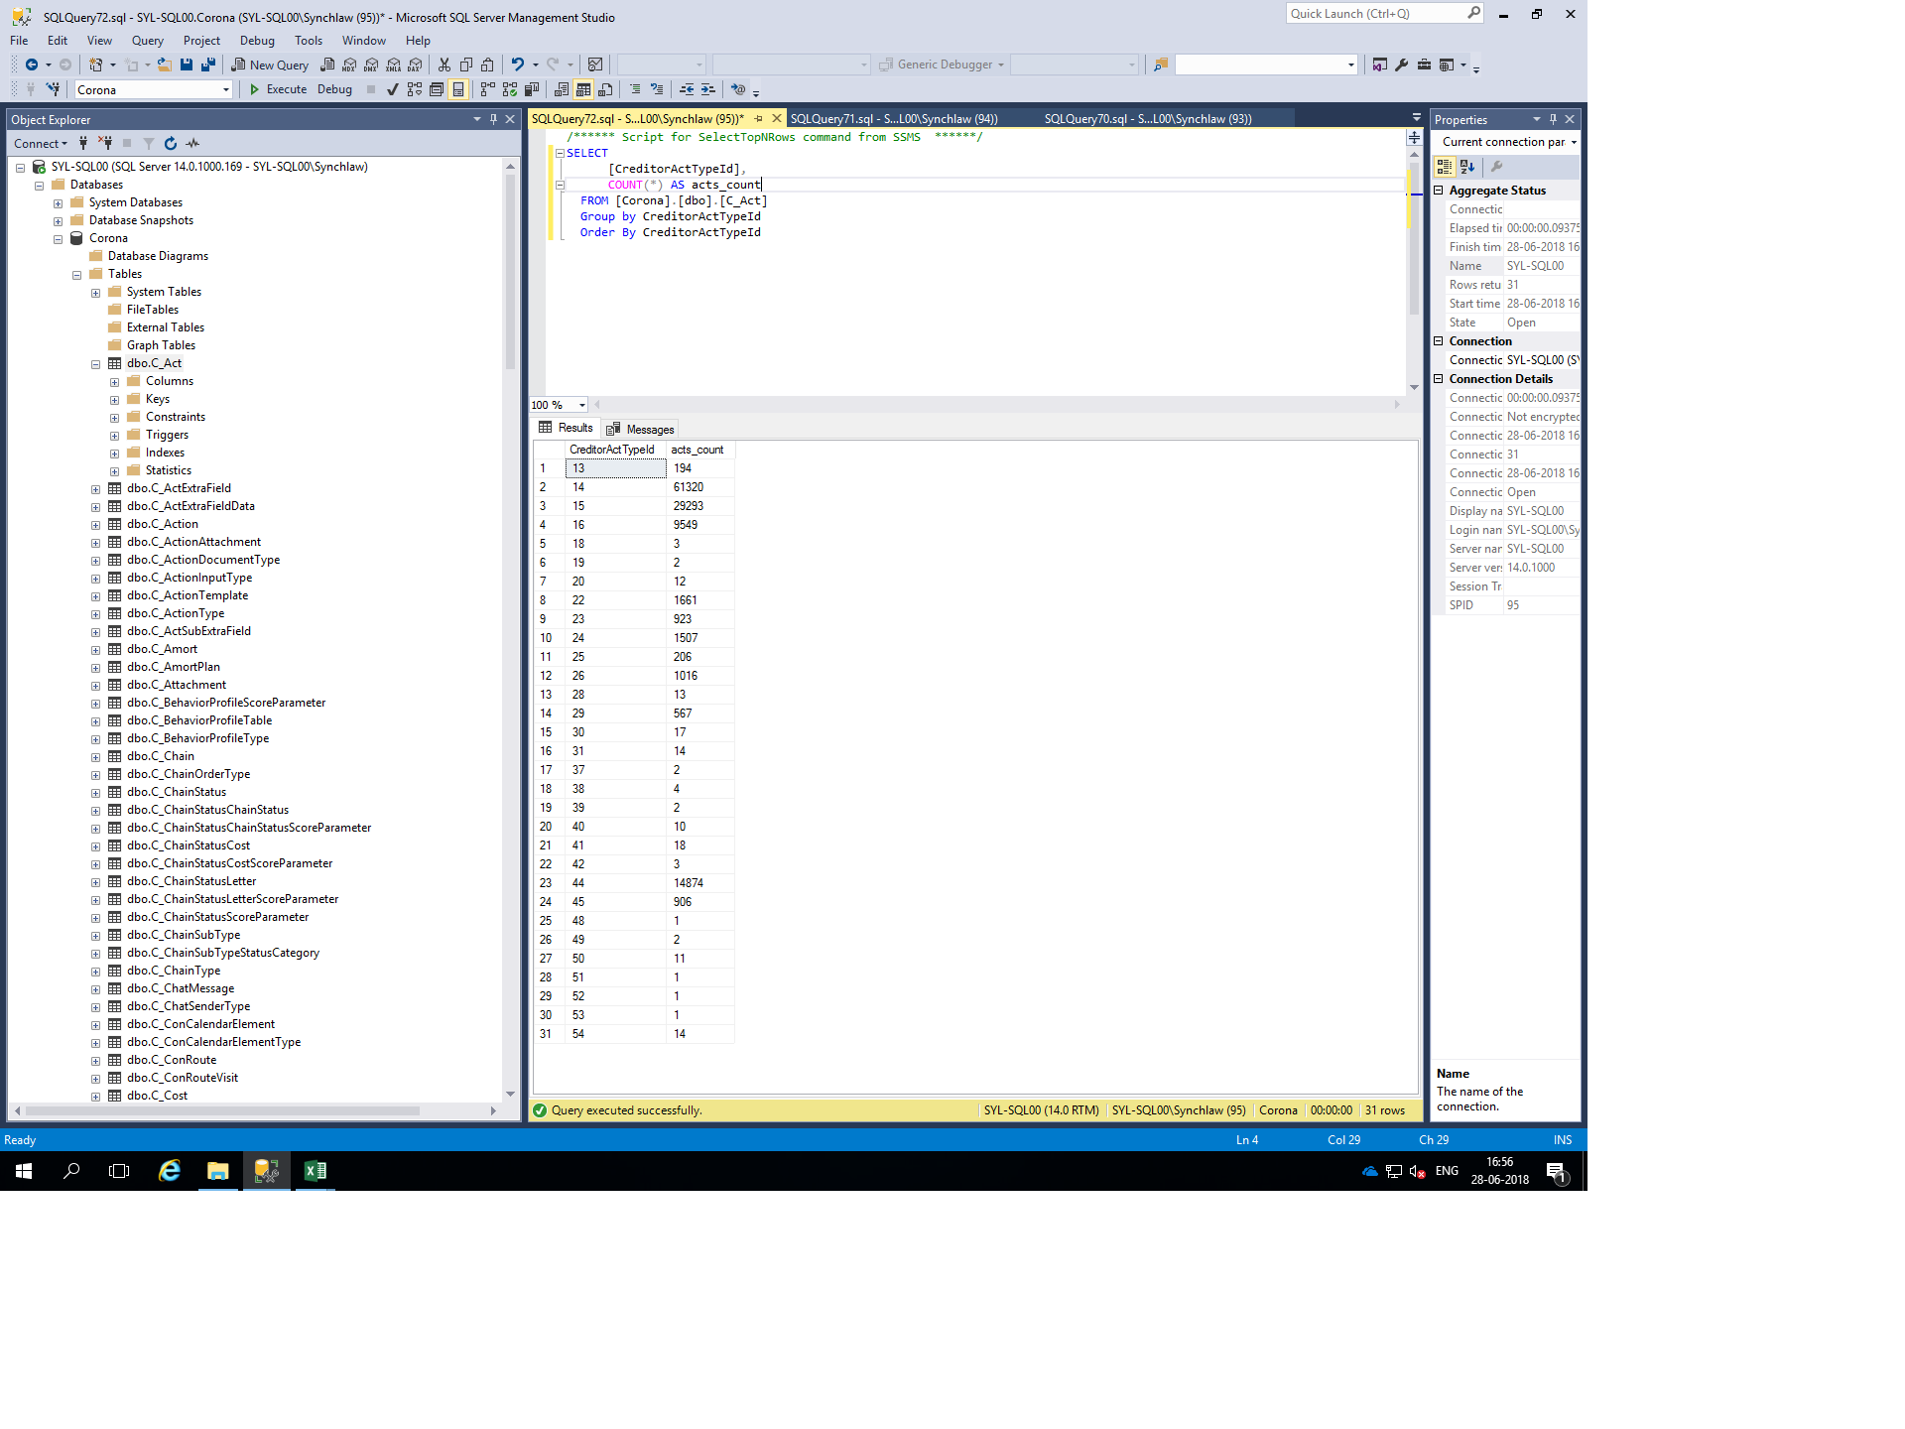This screenshot has height=1429, width=1905.
Task: Toggle Results to File output mode
Action: (605, 89)
